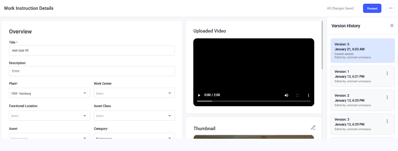Image resolution: width=398 pixels, height=151 pixels.
Task: Mute the video volume
Action: (x=286, y=95)
